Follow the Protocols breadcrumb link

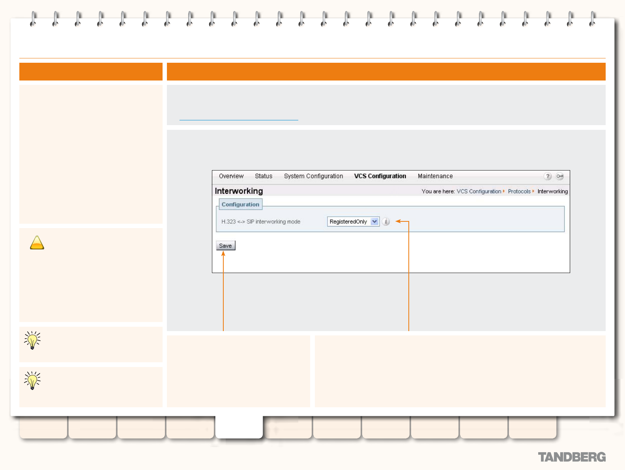click(x=519, y=191)
